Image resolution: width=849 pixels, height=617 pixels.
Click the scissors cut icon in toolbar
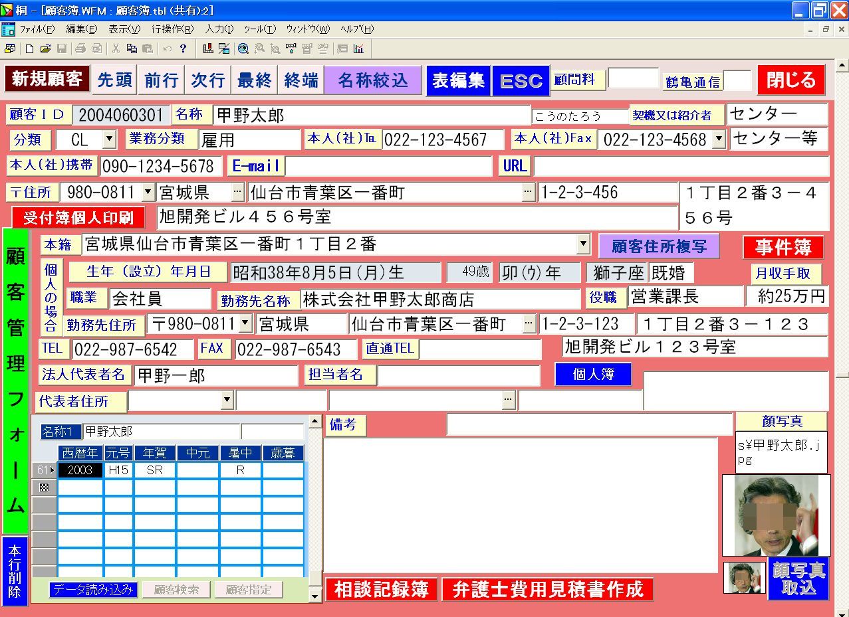116,48
